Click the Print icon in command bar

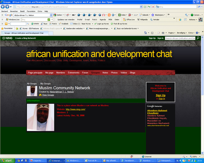pos(163,33)
